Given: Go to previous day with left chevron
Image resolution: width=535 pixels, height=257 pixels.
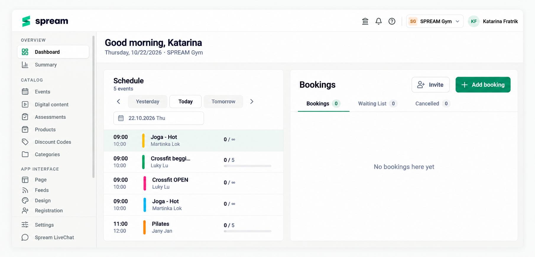Looking at the screenshot, I should pos(119,101).
